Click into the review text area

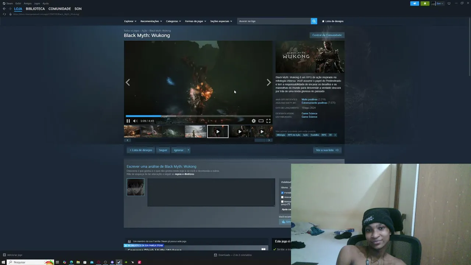pyautogui.click(x=211, y=192)
